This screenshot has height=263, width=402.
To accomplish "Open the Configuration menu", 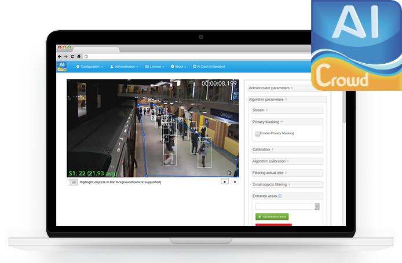I will [89, 67].
